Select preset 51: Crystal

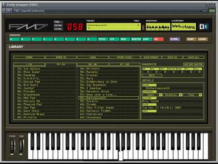point(109,75)
